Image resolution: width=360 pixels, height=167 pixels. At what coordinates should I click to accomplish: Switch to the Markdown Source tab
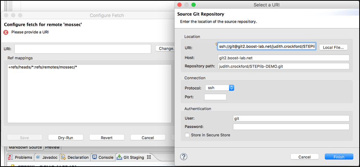24,147
